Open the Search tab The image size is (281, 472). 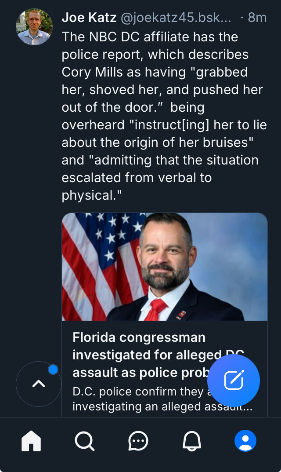coord(84,440)
